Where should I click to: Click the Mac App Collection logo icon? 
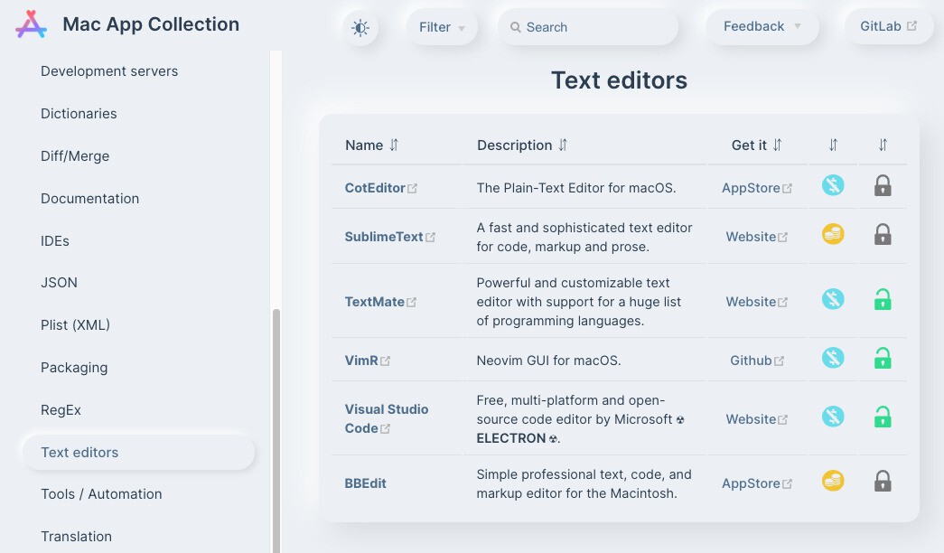click(31, 24)
